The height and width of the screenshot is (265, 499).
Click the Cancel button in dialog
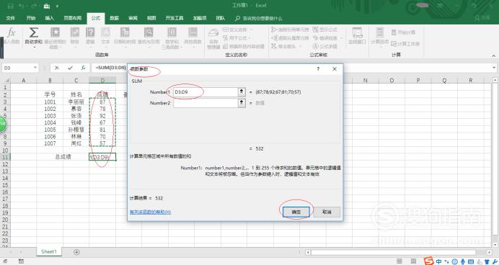tap(327, 212)
